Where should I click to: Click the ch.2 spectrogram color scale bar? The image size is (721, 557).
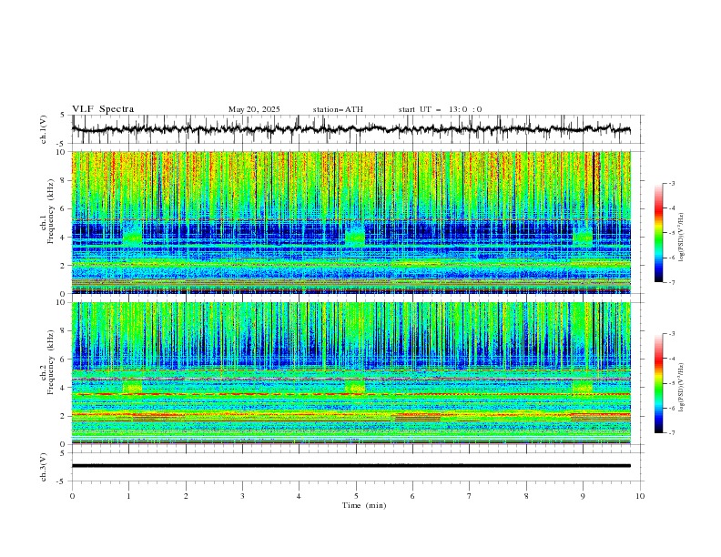coord(658,383)
